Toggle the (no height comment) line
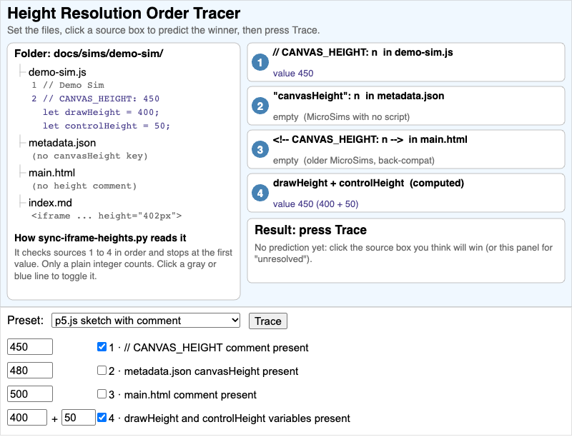 tap(84, 186)
